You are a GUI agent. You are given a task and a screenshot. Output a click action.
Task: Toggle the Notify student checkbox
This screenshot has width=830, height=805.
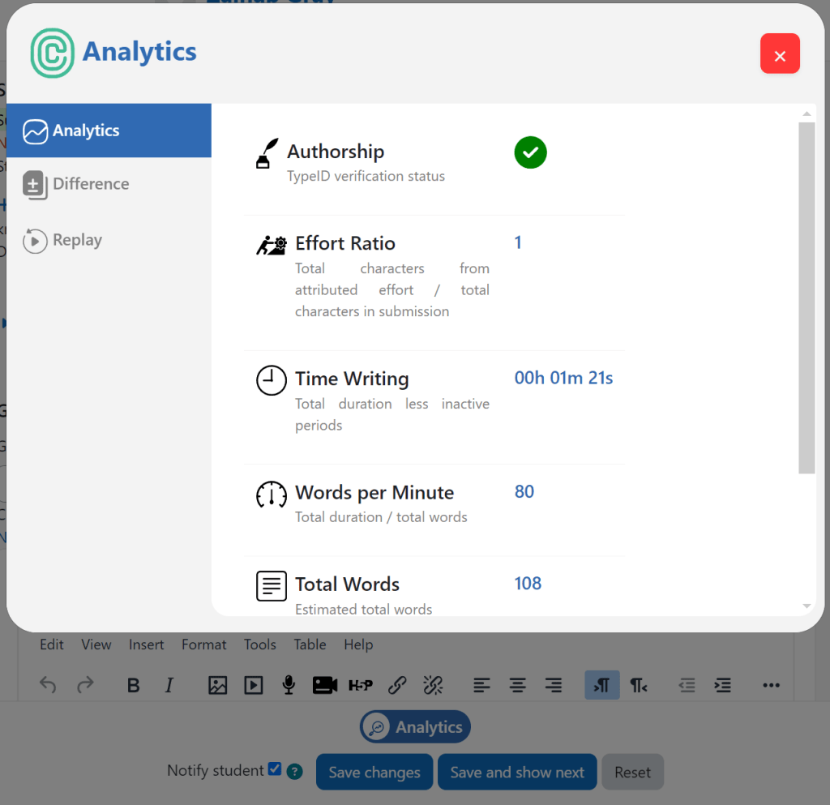[275, 769]
